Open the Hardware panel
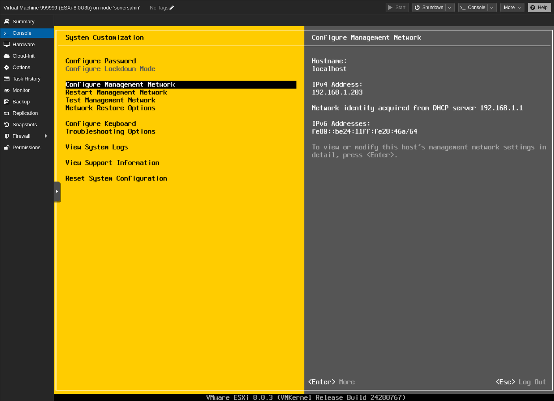Viewport: 554px width, 401px height. click(x=24, y=44)
